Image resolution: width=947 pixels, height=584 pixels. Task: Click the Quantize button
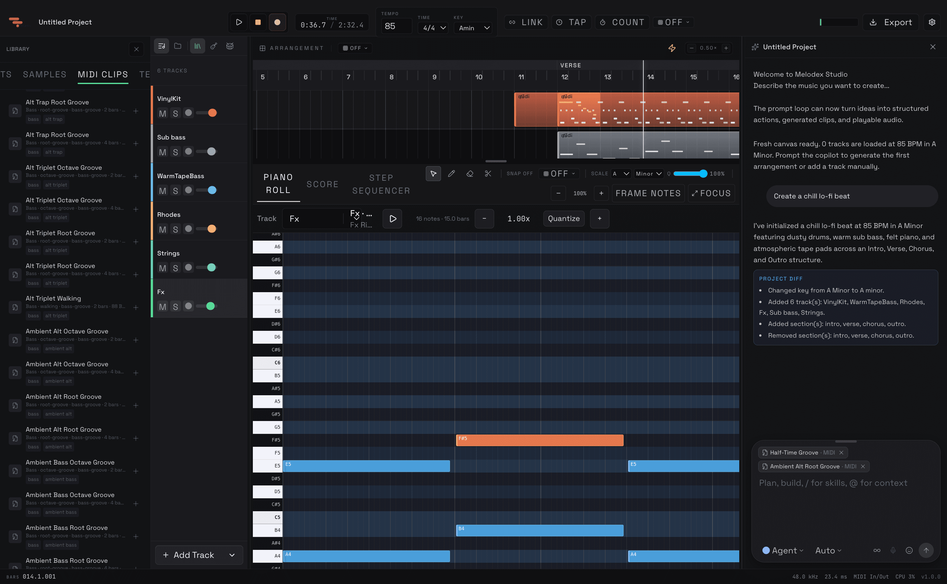[563, 219]
